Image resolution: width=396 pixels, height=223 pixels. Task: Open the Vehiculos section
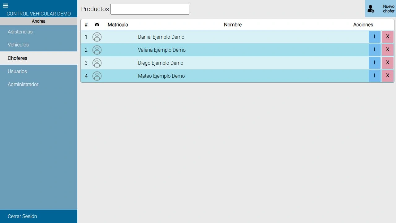pos(39,45)
